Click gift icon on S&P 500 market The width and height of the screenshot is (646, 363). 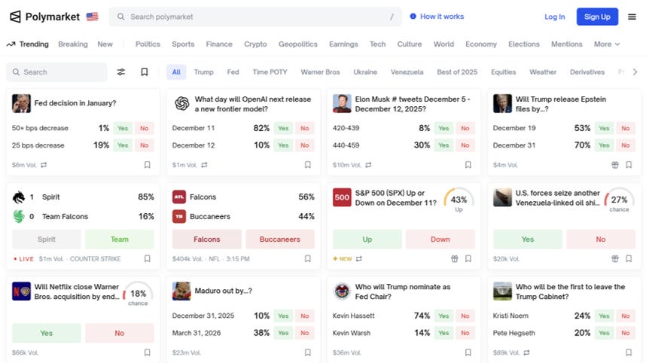[455, 259]
